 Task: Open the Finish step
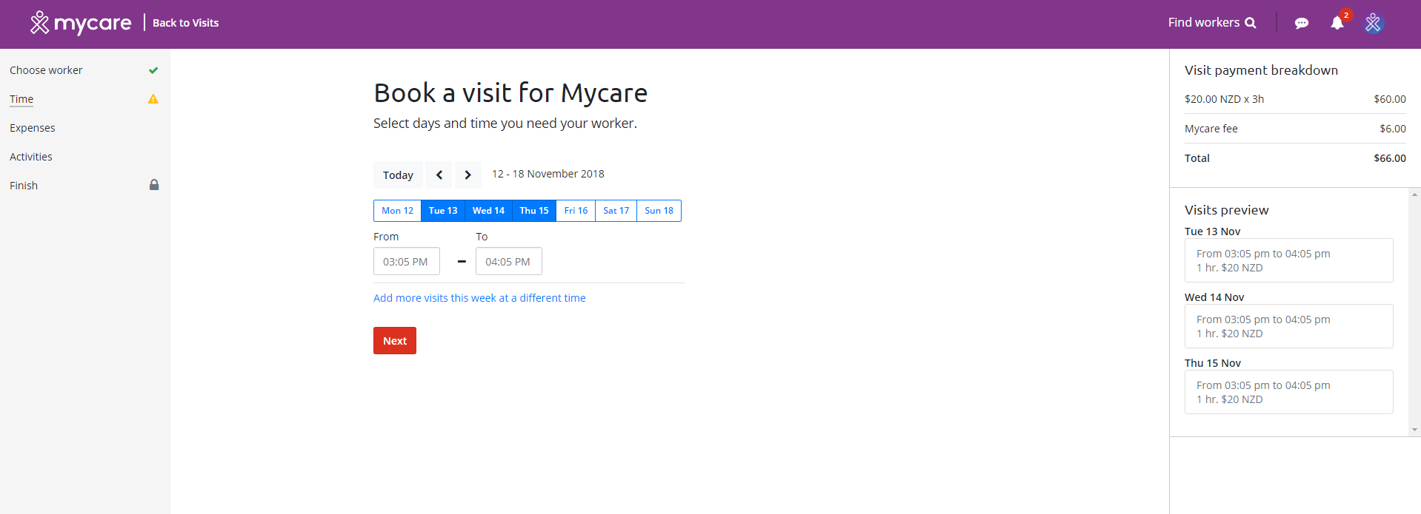point(24,186)
